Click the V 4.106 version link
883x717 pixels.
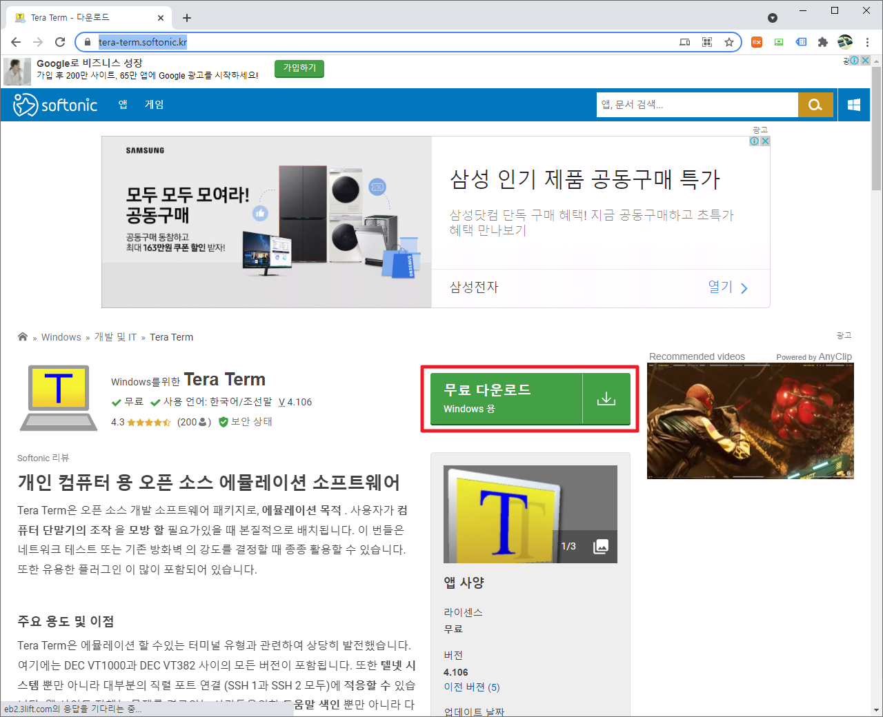295,402
